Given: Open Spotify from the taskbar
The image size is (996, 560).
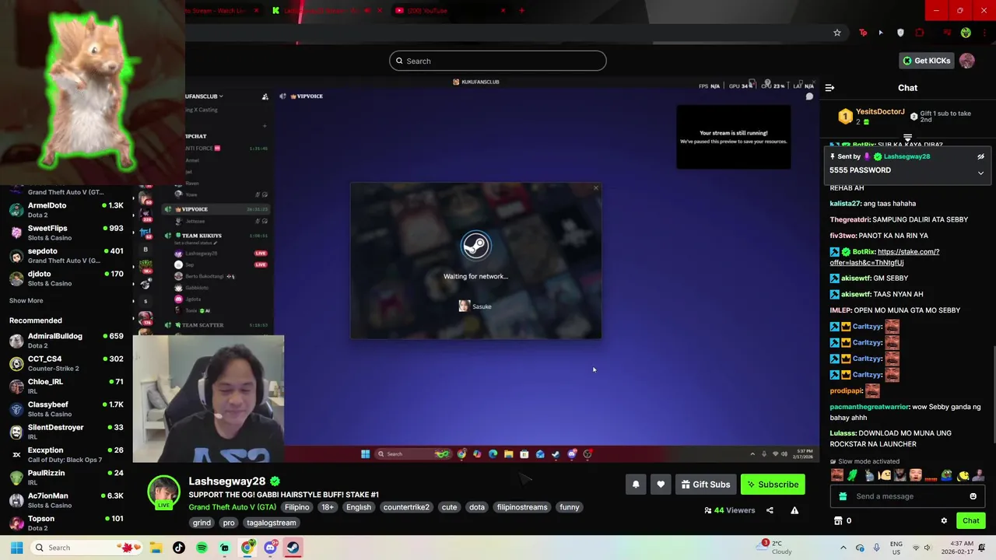Looking at the screenshot, I should 202,548.
